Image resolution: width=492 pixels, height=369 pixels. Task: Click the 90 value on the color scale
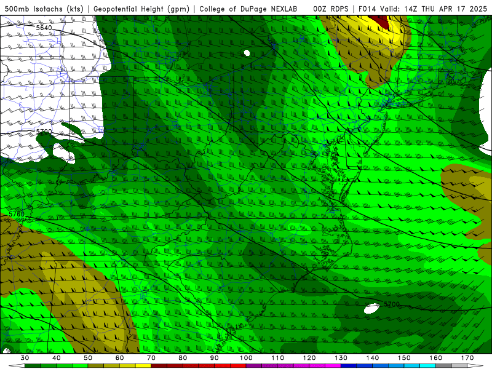(214, 358)
